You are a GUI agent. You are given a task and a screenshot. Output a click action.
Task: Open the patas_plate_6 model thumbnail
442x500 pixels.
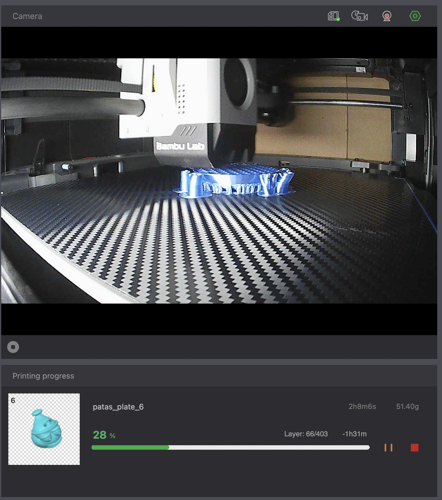click(44, 429)
